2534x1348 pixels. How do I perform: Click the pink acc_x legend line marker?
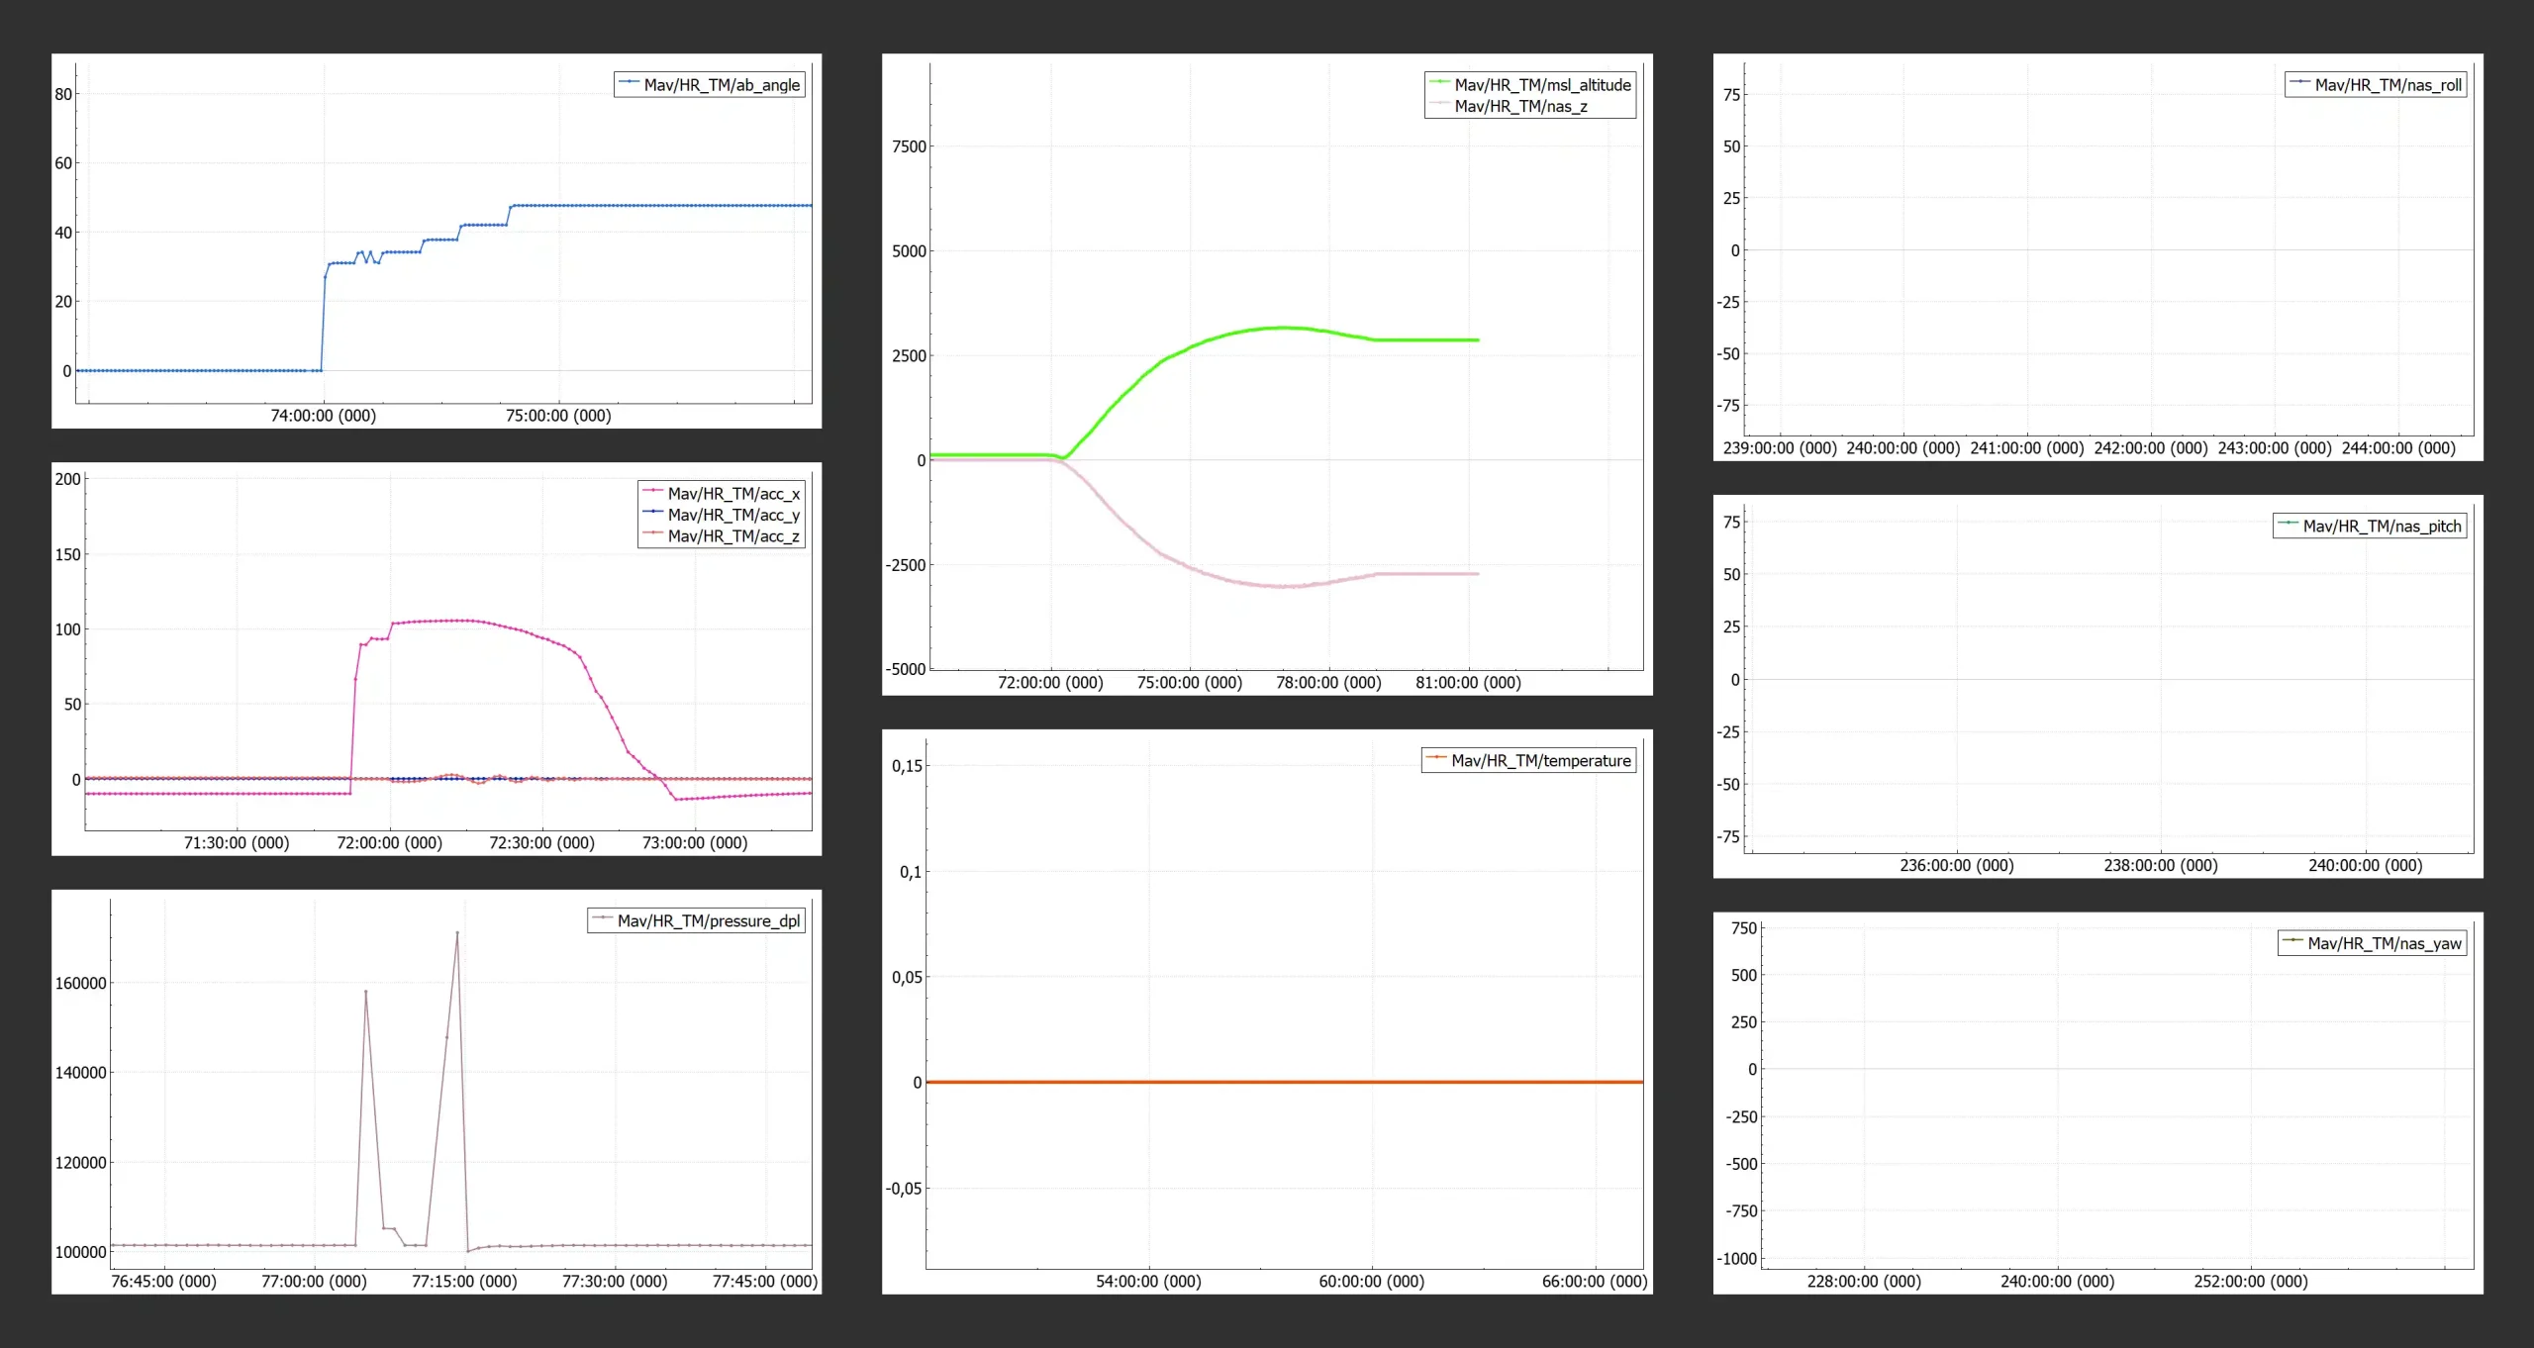coord(652,492)
